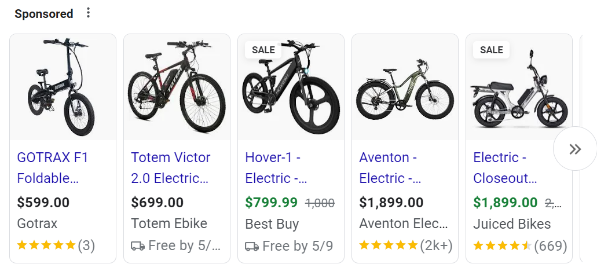Open the GOTRAX F1 Foldable product link
This screenshot has height=275, width=597.
pyautogui.click(x=53, y=167)
